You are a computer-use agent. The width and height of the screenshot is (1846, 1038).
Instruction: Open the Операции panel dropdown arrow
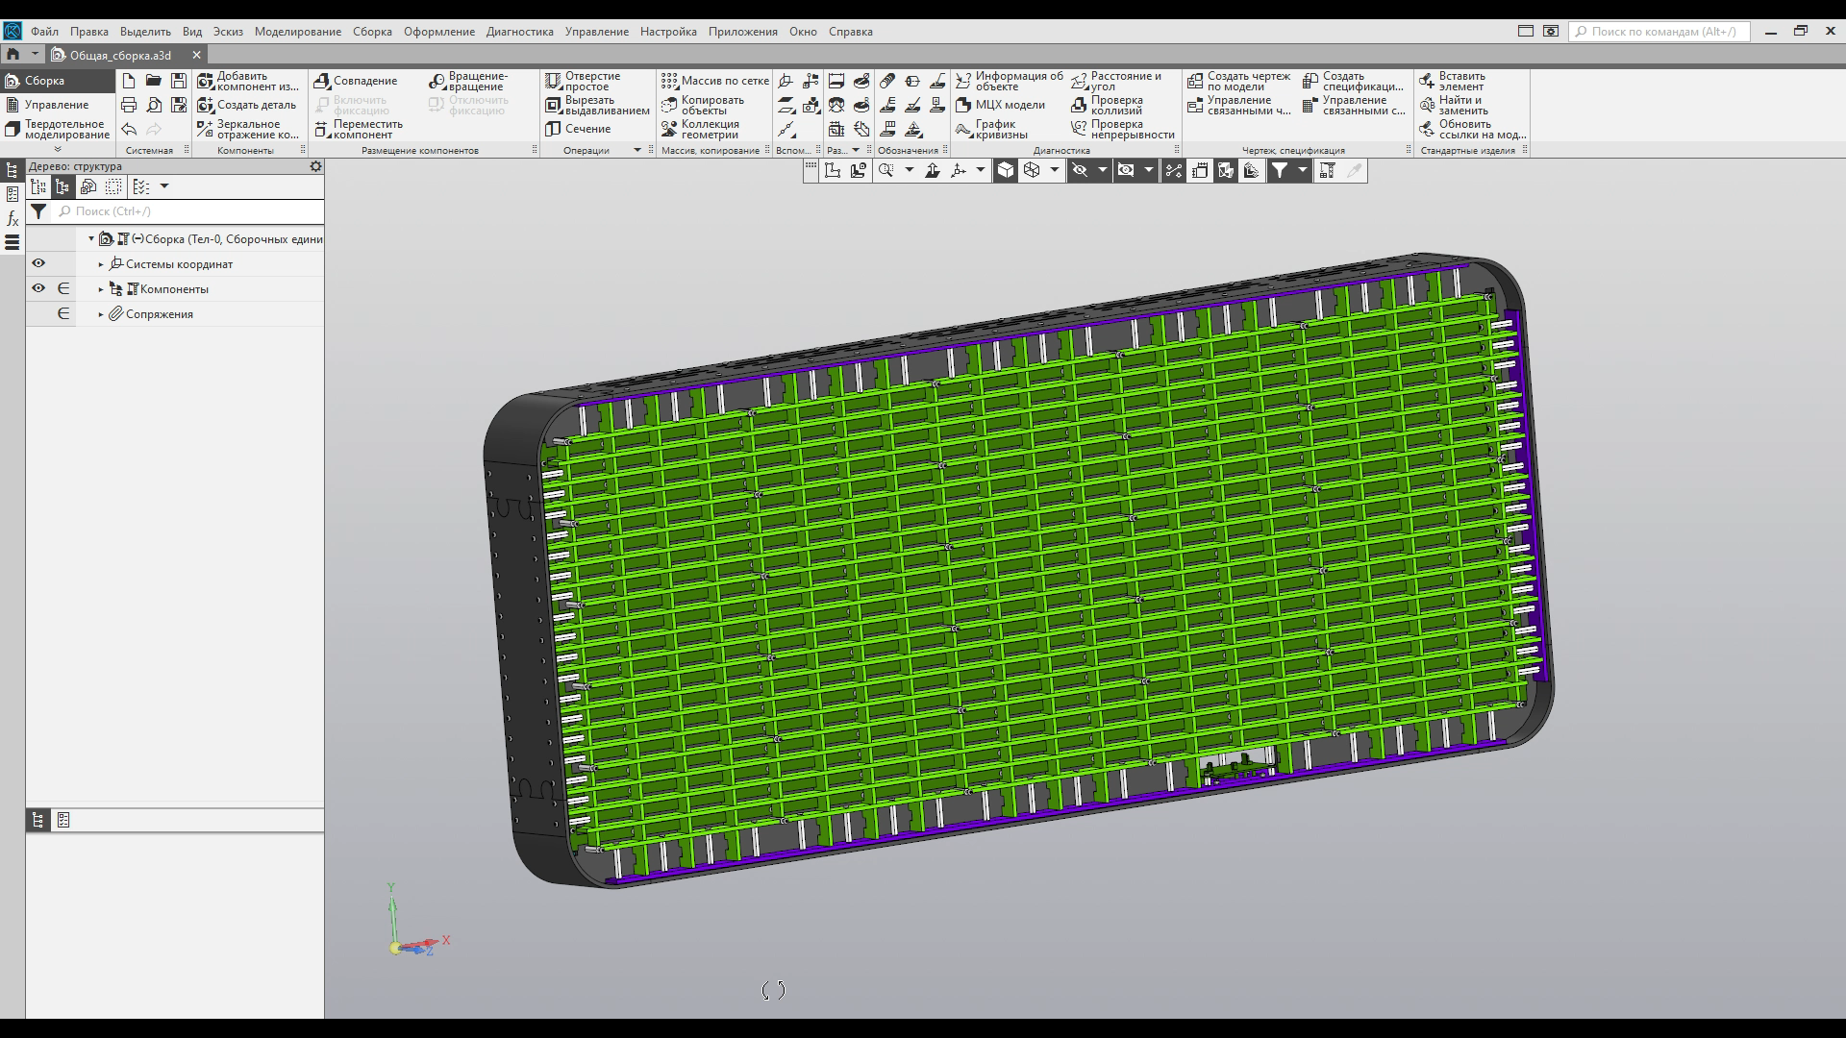click(x=636, y=150)
